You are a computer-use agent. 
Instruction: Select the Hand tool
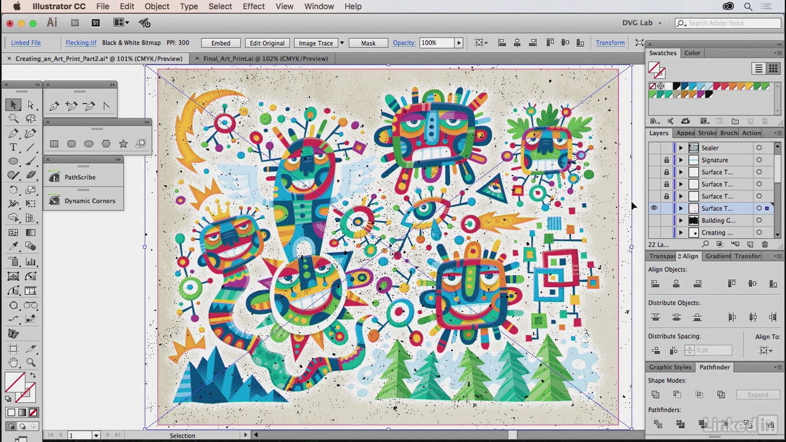click(14, 362)
